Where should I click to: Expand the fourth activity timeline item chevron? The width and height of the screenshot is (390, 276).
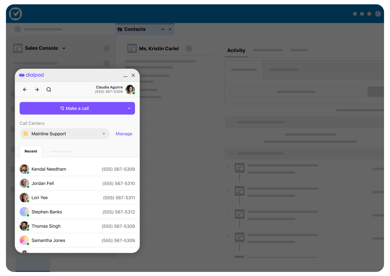coord(228,236)
